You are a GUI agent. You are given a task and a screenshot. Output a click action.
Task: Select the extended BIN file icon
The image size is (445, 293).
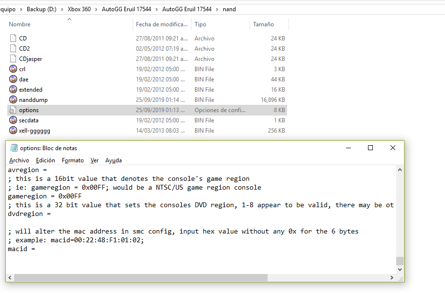click(13, 89)
